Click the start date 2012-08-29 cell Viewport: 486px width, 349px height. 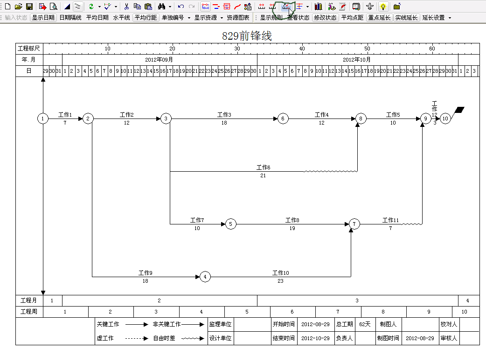click(316, 324)
